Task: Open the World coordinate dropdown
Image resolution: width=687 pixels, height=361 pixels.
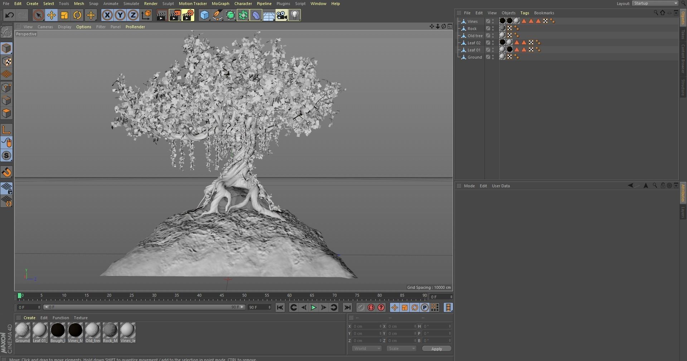Action: click(367, 348)
